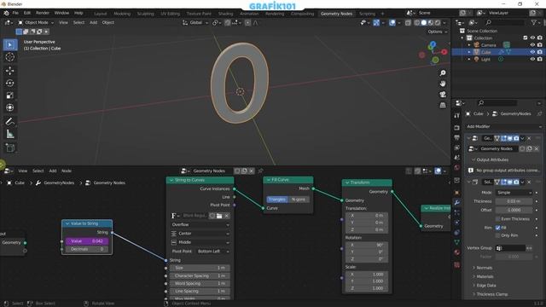Adjust the Value 0.042 slider
Screen dimensions: 546x307
point(87,241)
